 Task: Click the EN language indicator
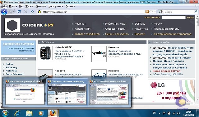154,113
